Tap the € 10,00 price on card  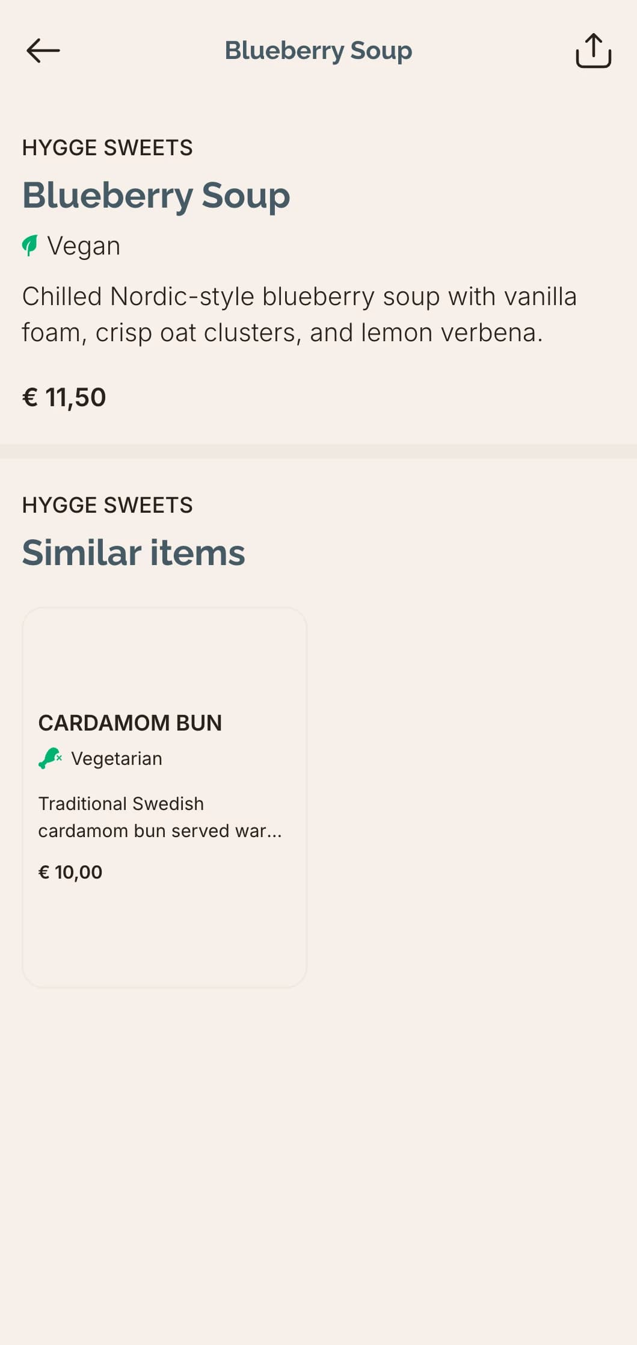click(70, 872)
